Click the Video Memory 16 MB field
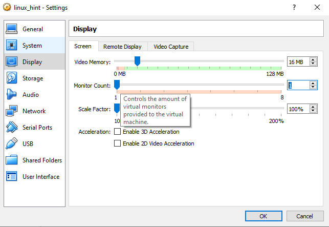Screen dimensions: 329x227 [x=298, y=62]
